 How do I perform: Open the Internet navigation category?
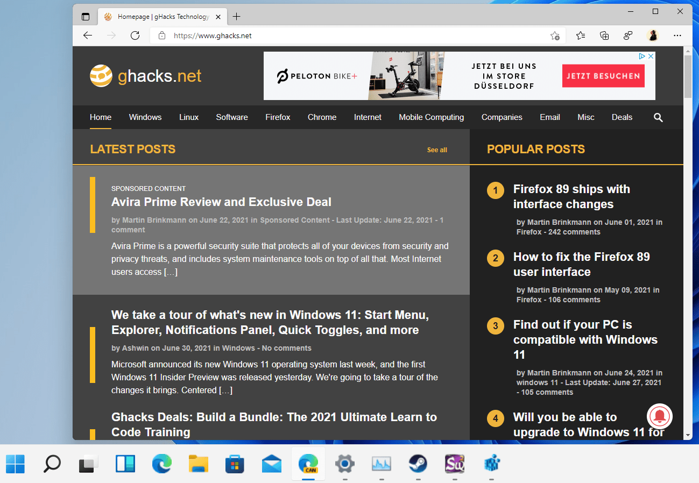coord(368,117)
